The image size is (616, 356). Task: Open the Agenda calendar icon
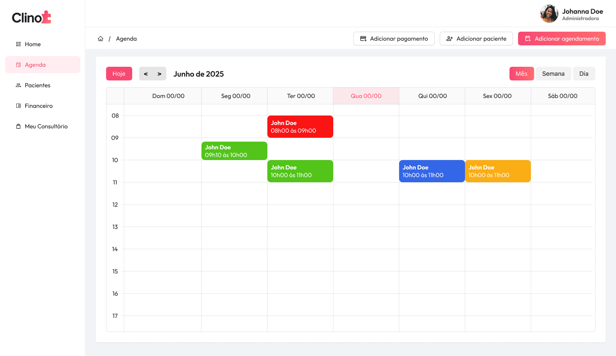[x=18, y=65]
